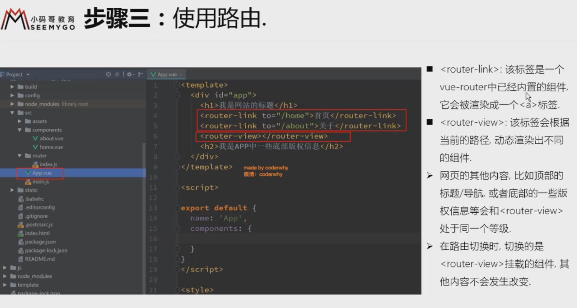Click the <router-view> code line

pos(264,136)
